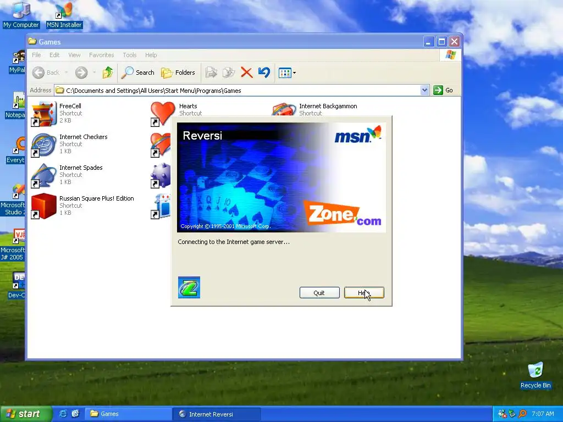The width and height of the screenshot is (563, 422).
Task: Click the red Delete toolbar icon
Action: (247, 73)
